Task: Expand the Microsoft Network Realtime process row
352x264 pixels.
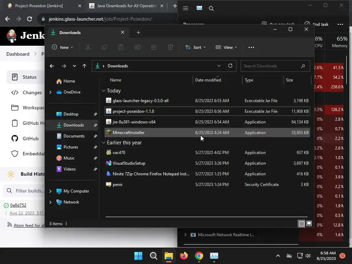Action: [185, 235]
